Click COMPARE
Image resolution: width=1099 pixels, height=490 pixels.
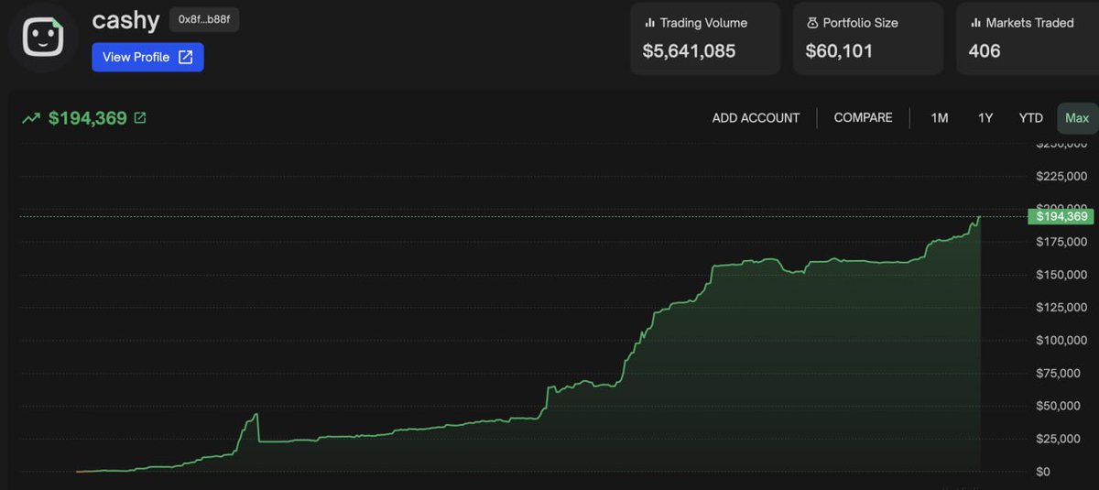(863, 118)
